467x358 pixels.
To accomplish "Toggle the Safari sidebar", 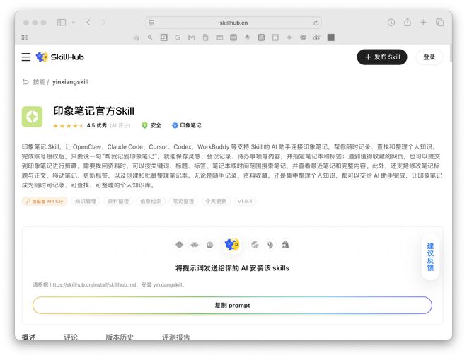I will click(x=62, y=23).
